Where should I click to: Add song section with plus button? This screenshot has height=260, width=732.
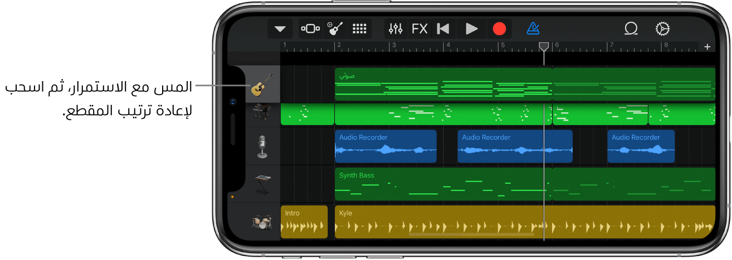707,47
